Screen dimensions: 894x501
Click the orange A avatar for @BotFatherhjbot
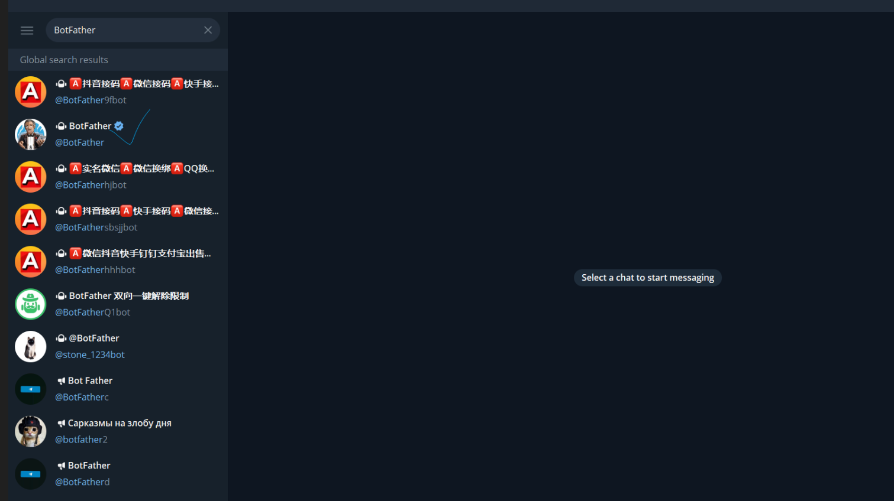pyautogui.click(x=31, y=177)
